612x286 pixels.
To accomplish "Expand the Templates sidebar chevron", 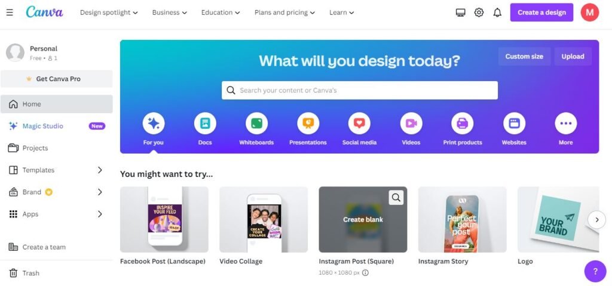I will 100,170.
